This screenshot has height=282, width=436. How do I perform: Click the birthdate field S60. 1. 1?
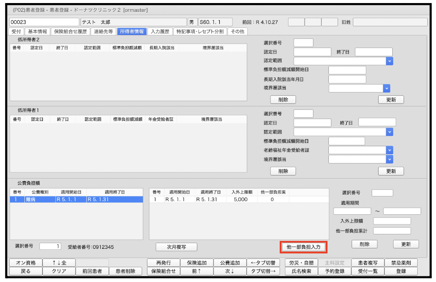click(216, 22)
